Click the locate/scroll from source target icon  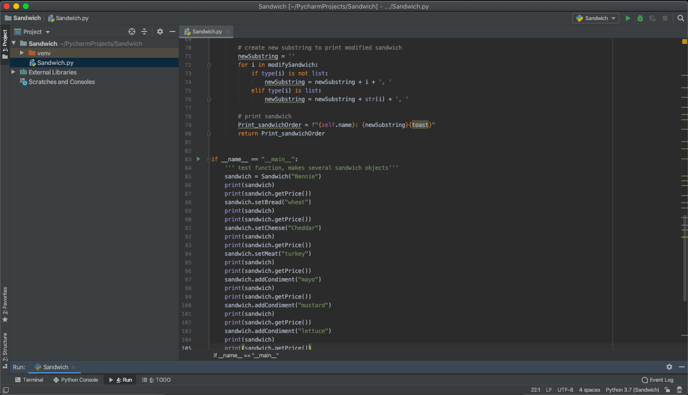[132, 31]
